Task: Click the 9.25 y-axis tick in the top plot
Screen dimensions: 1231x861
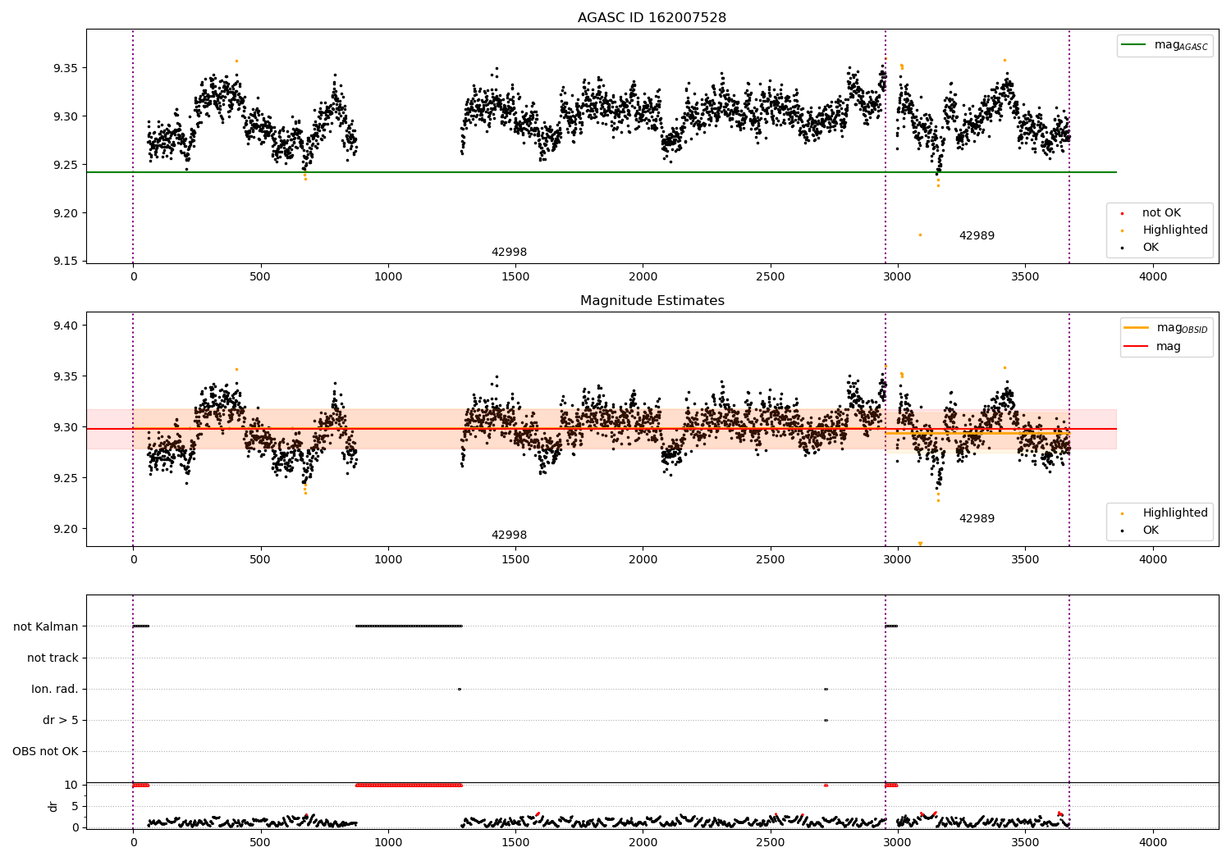Action: [x=66, y=165]
